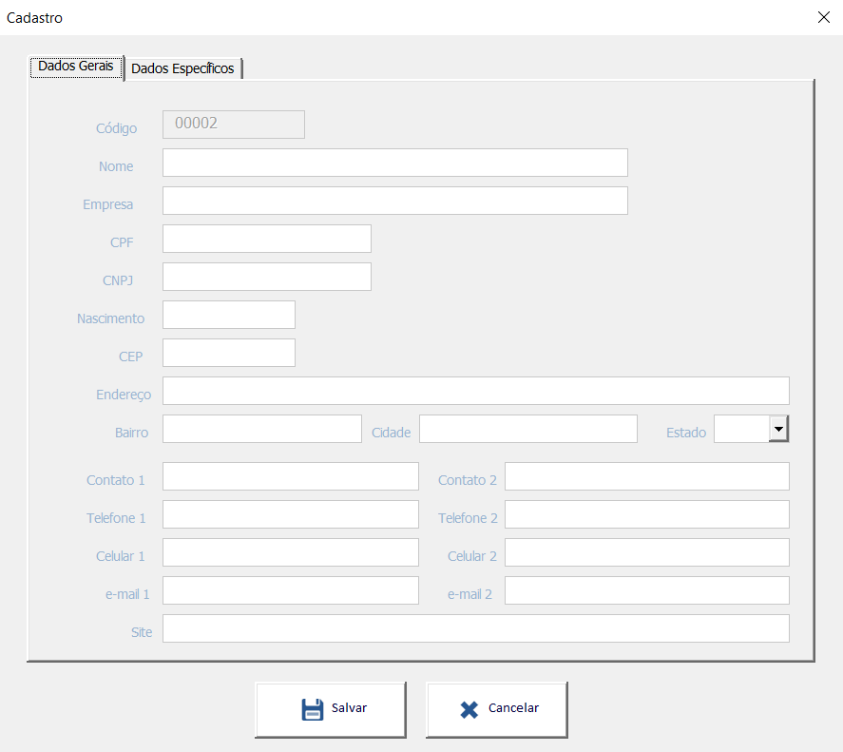Close the Cadastro window
Screen dimensions: 843x752
[x=823, y=17]
